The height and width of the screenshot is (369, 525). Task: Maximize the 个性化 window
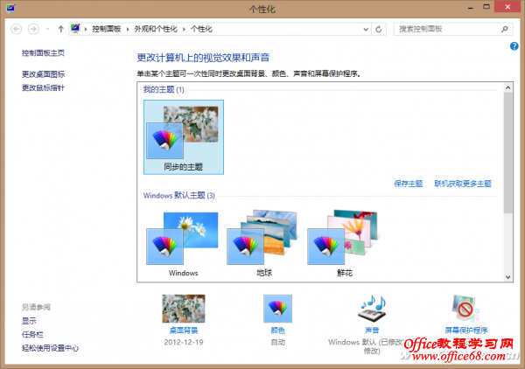tap(486, 7)
